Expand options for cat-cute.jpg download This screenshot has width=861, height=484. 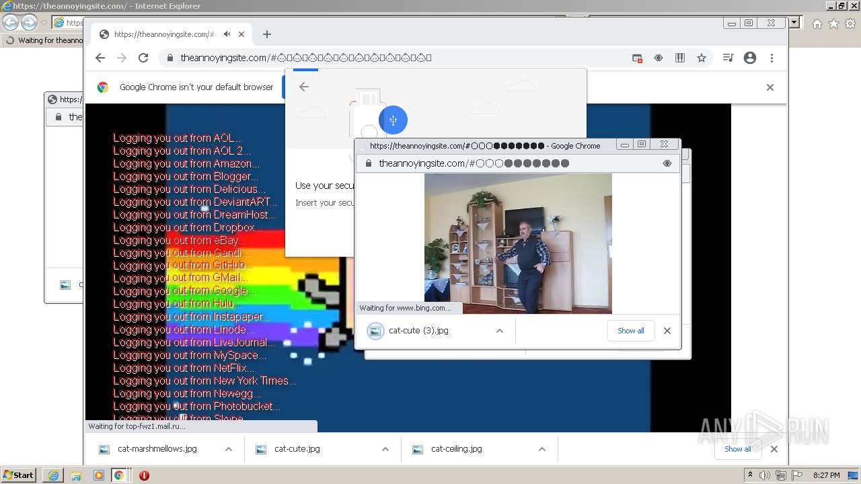(385, 449)
